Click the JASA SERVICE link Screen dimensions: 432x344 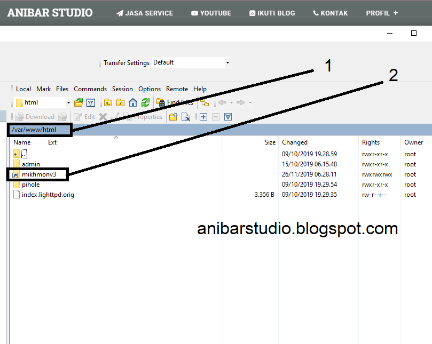[x=145, y=13]
